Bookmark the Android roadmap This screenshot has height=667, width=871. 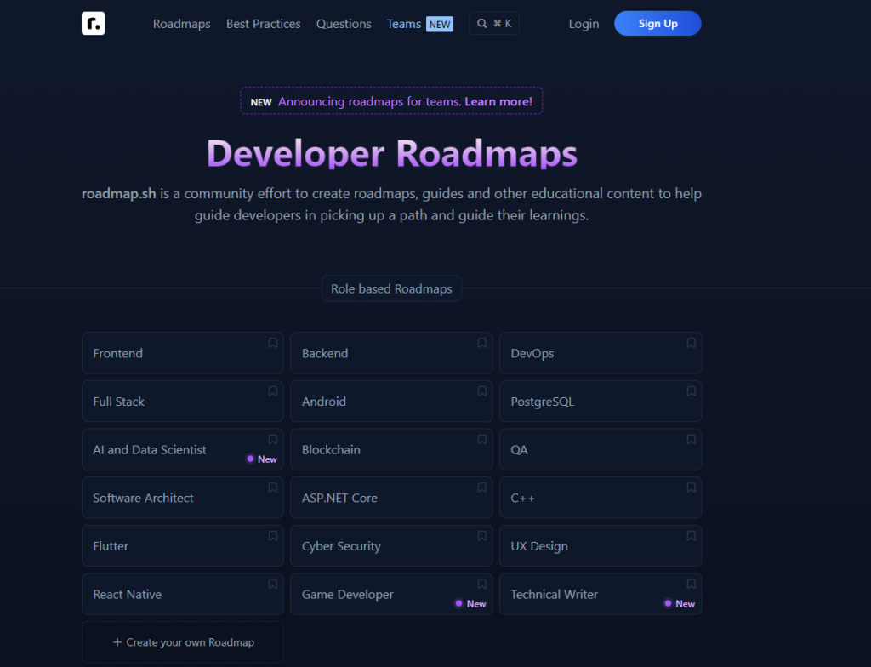(482, 391)
